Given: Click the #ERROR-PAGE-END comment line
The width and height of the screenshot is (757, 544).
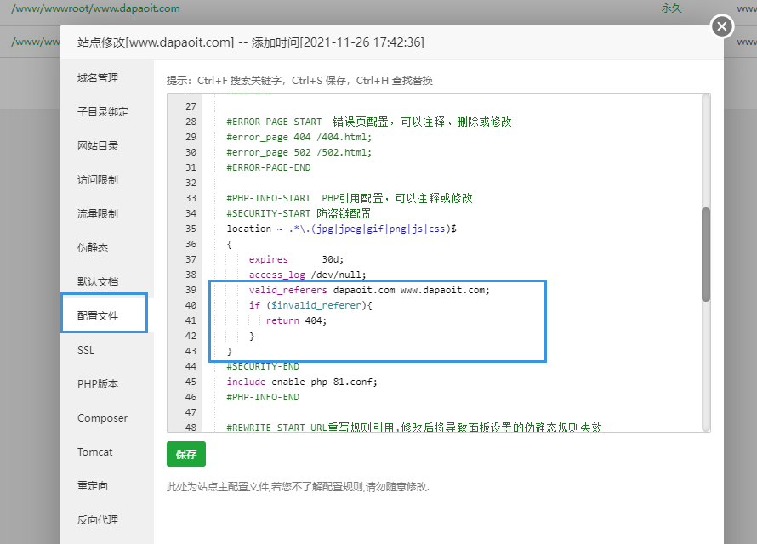Looking at the screenshot, I should [x=269, y=167].
